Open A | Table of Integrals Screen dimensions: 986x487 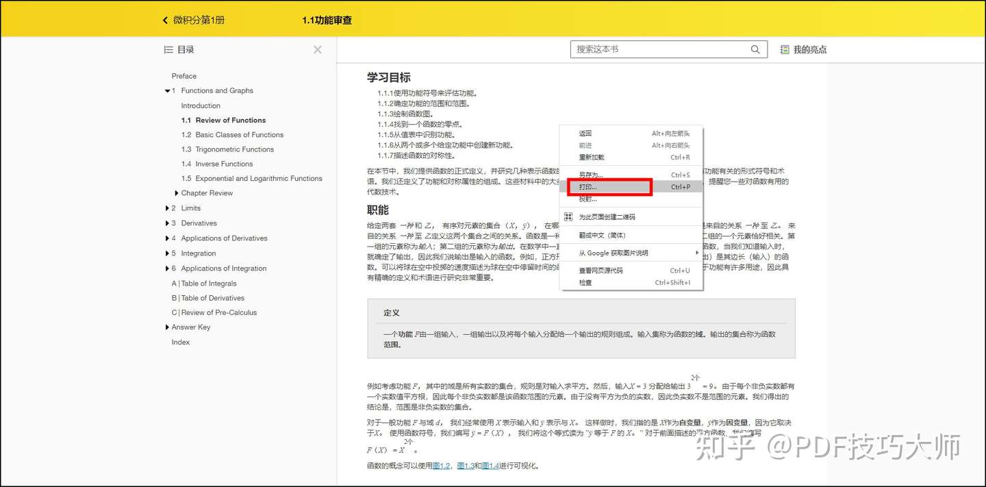204,284
